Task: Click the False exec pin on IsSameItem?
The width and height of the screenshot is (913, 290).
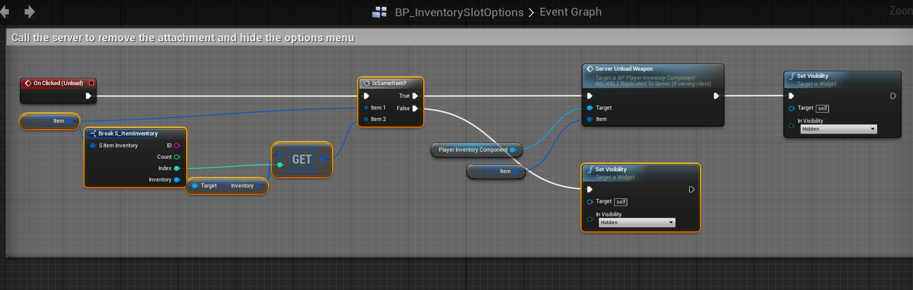Action: pos(415,108)
